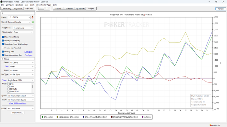Click the green report help icon
This screenshot has width=227, height=127.
click(33, 22)
